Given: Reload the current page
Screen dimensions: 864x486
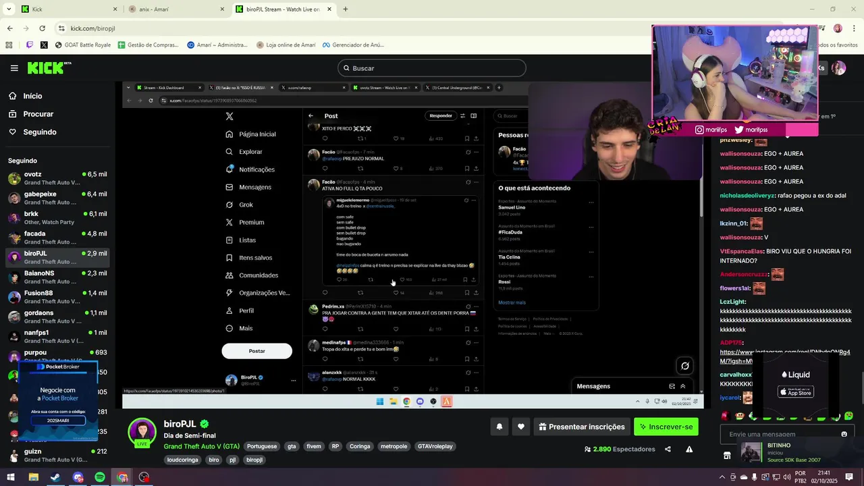Looking at the screenshot, I should [x=42, y=28].
